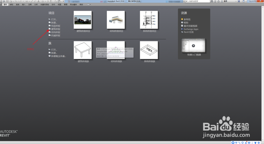Screen dimensions: 264x144
Task: Click the Default 3D View house icon
Action: (x=43, y=1)
